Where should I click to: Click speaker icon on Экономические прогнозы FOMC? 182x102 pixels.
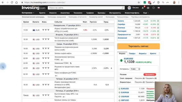tap(62, 60)
